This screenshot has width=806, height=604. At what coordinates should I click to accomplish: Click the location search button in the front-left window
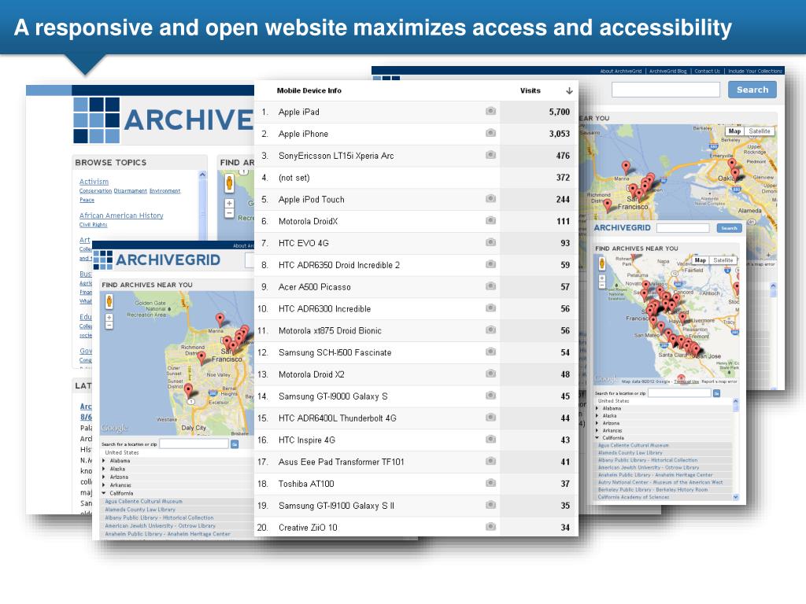pyautogui.click(x=235, y=444)
